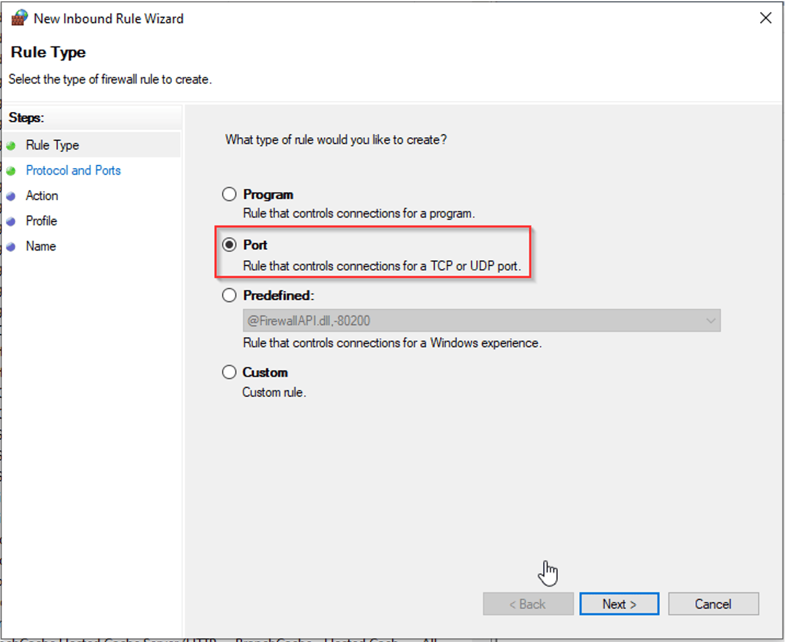Open the Profile step in sidebar
The height and width of the screenshot is (642, 789).
(41, 221)
